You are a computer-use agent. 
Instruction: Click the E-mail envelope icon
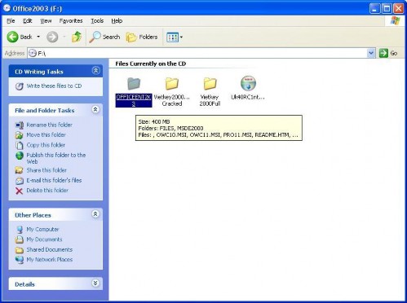tap(20, 181)
